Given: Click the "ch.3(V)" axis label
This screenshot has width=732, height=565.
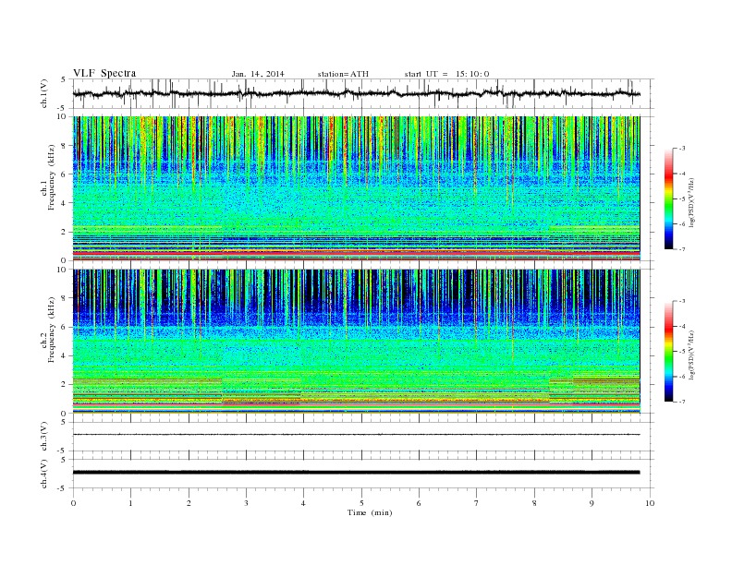Looking at the screenshot, I should [x=43, y=437].
